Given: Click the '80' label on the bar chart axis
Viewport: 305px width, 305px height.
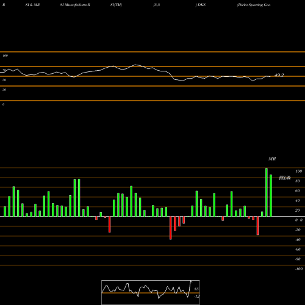Looking at the screenshot, I should click(x=298, y=181).
